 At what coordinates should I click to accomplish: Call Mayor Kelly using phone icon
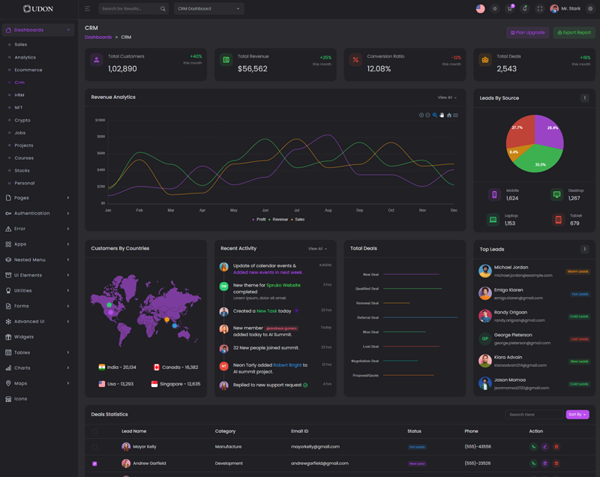534,447
